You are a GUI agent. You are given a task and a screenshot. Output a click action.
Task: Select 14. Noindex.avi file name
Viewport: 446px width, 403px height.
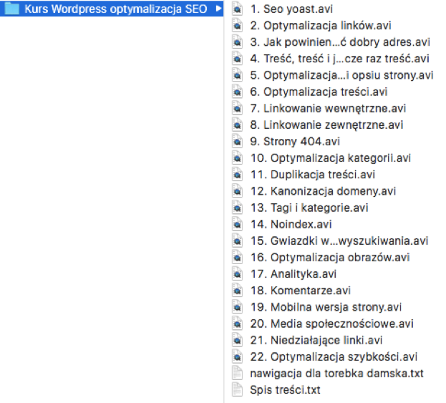click(291, 224)
